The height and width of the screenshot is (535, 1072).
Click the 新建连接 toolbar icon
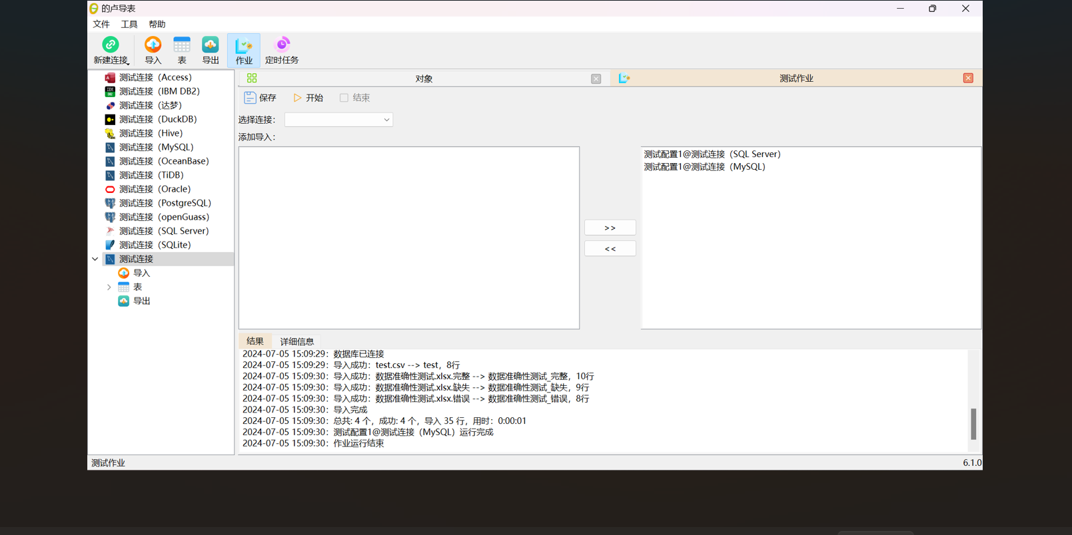click(x=111, y=45)
